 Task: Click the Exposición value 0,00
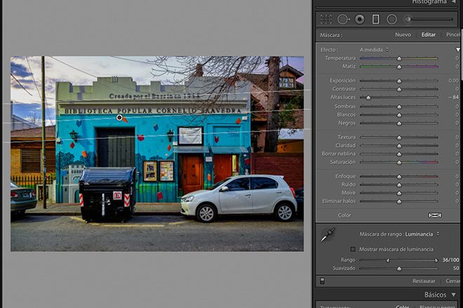point(454,80)
